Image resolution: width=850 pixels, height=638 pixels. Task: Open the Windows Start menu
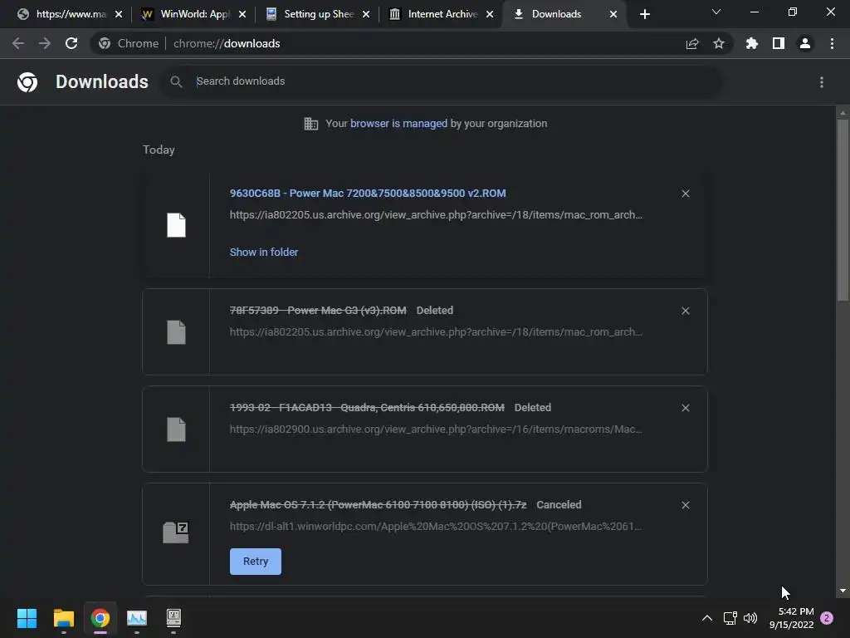tap(27, 618)
